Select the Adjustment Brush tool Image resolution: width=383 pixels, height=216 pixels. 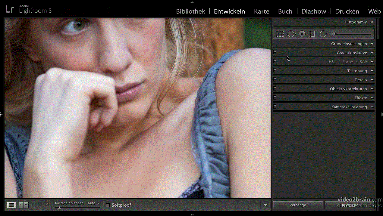pos(351,34)
